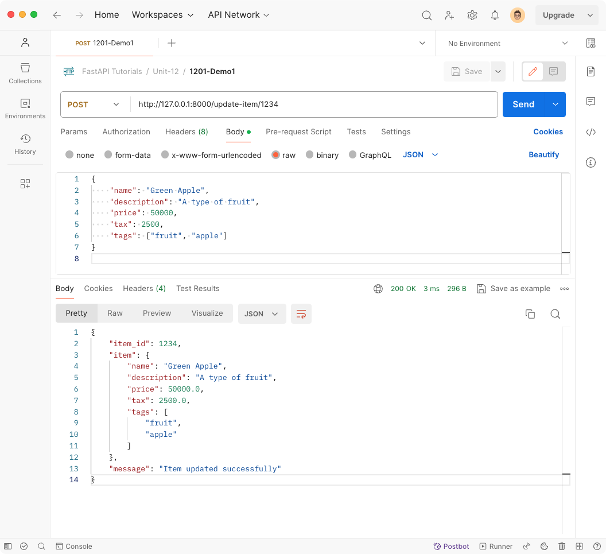Click the notifications bell icon
This screenshot has width=606, height=554.
[495, 16]
